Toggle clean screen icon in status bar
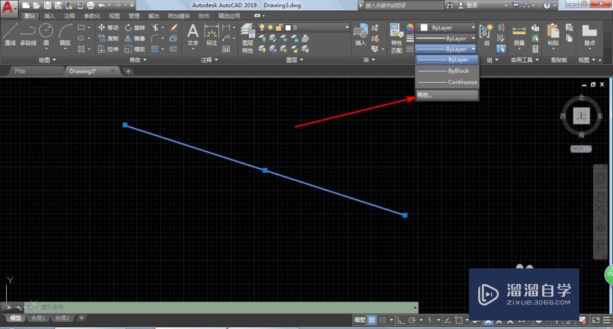The height and width of the screenshot is (329, 613). 596,320
